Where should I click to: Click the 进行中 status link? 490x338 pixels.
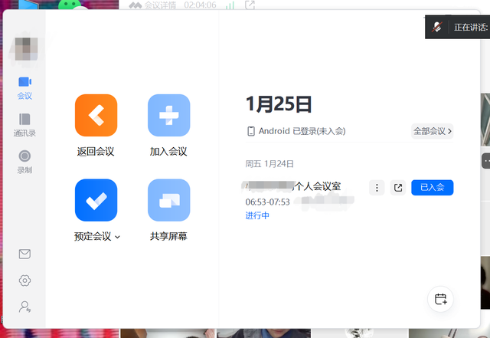(257, 215)
